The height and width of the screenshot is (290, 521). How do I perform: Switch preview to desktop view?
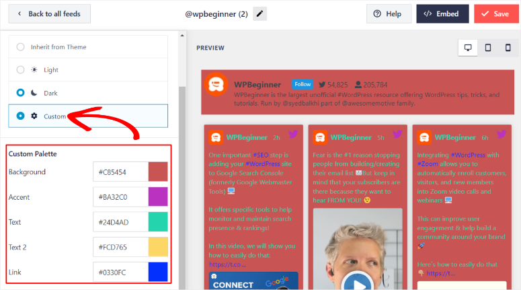coord(468,48)
